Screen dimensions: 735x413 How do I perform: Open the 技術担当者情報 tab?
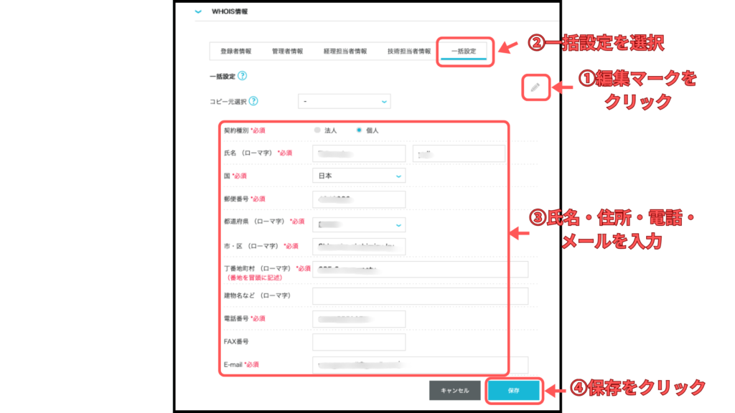[409, 52]
